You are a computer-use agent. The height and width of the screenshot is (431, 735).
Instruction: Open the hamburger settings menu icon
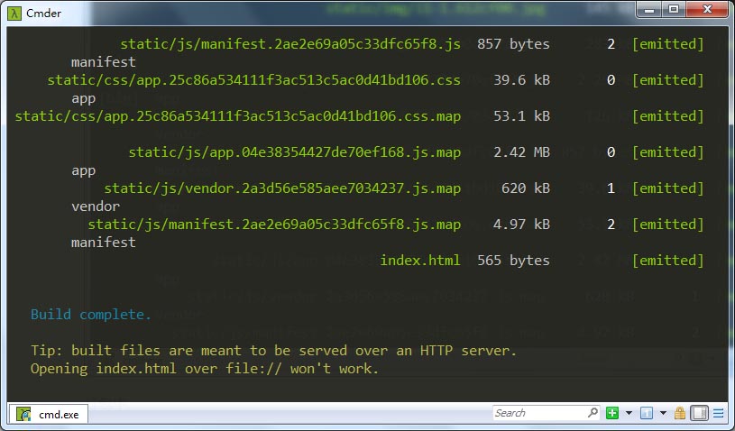(x=718, y=413)
